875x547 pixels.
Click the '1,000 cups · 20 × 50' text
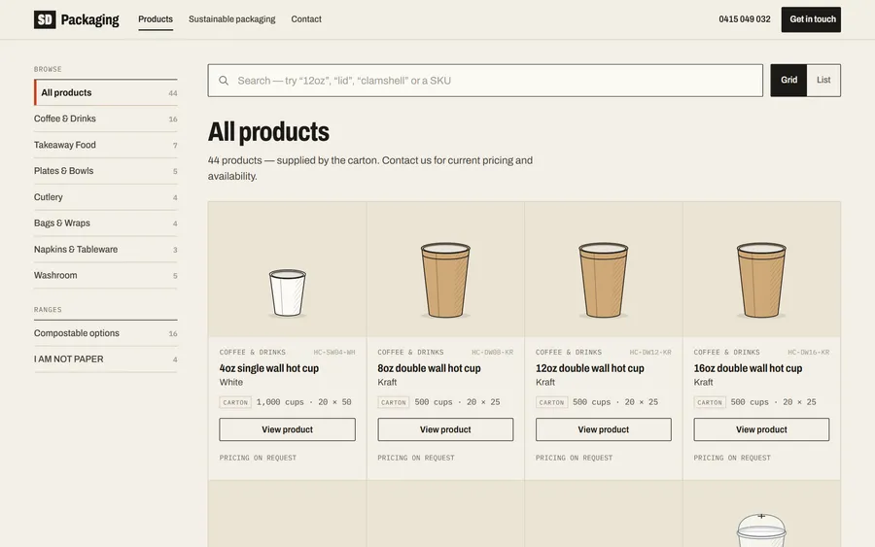point(304,402)
